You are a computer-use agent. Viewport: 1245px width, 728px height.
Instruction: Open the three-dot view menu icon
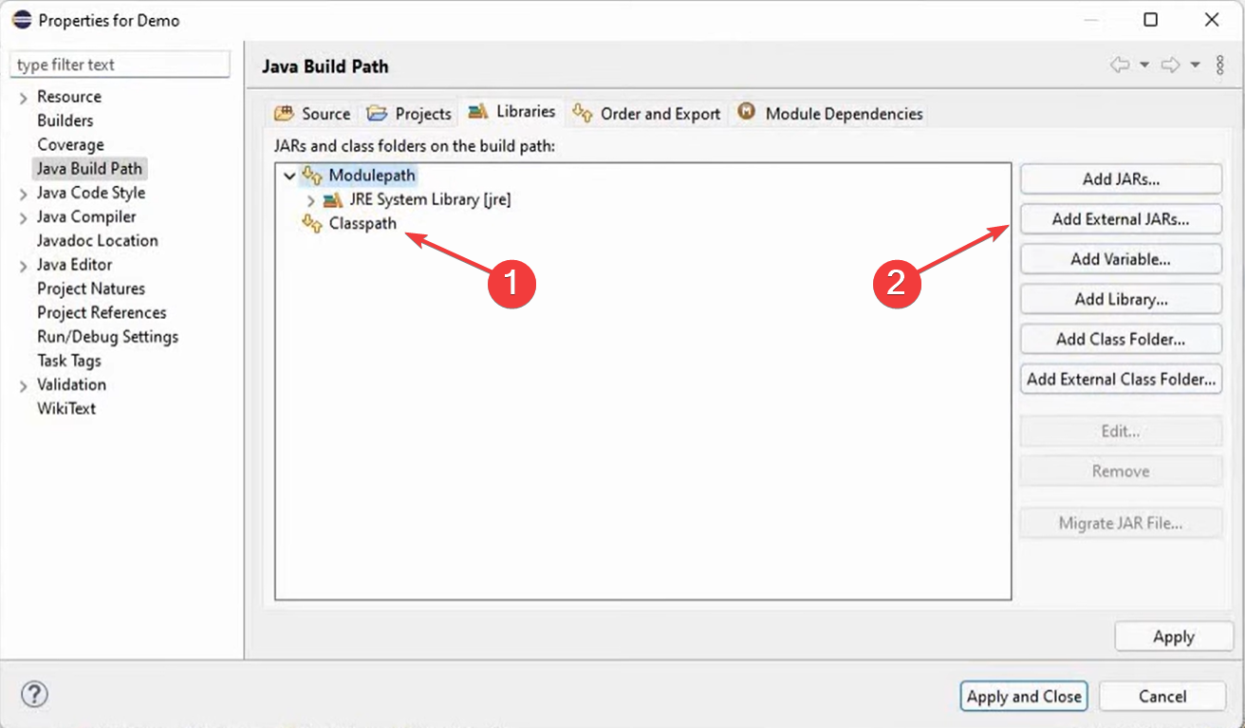tap(1220, 65)
